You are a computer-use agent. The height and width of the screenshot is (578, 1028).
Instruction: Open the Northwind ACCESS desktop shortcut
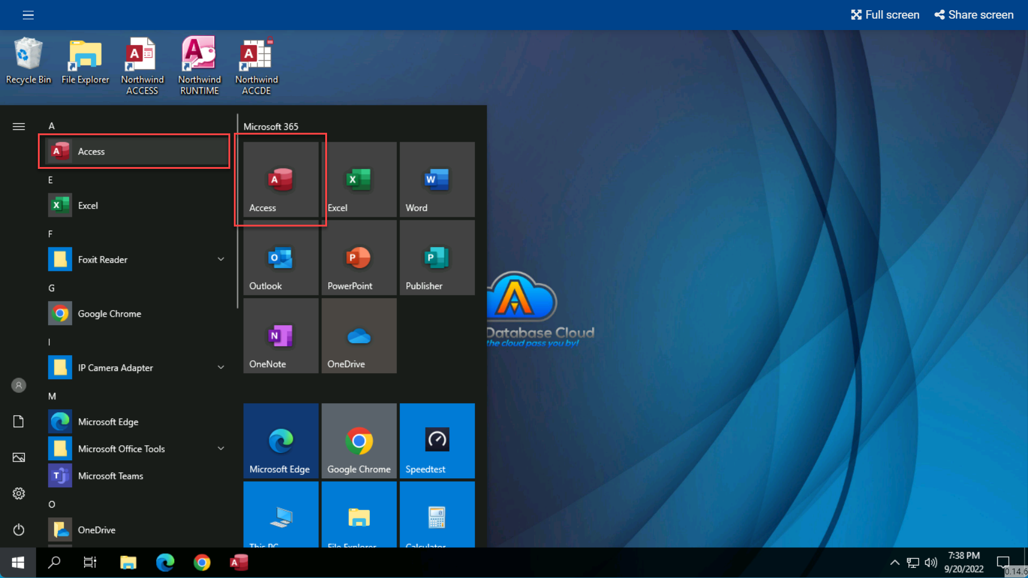(x=142, y=66)
